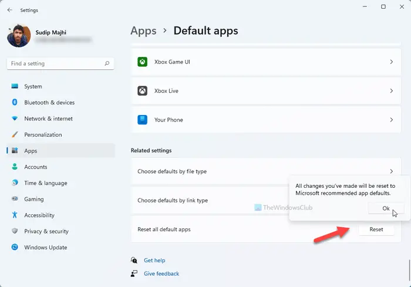Click the Xbox Game UI label

pyautogui.click(x=172, y=62)
